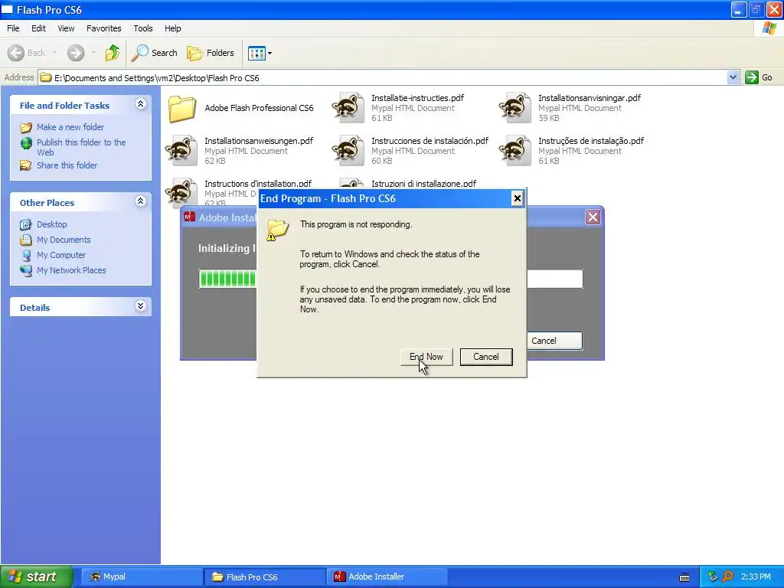Screen dimensions: 784x588
Task: Switch to Adobe Installer taskbar item
Action: [x=387, y=577]
